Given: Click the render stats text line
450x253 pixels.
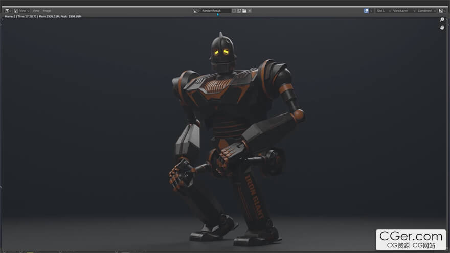Looking at the screenshot, I should tap(43, 17).
